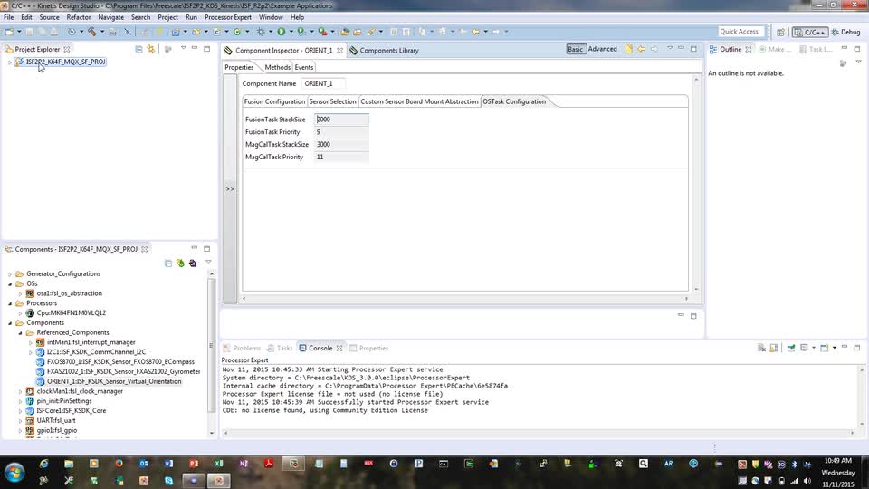Click the Quick Access search box
Screen dimensions: 869x489
(x=740, y=32)
